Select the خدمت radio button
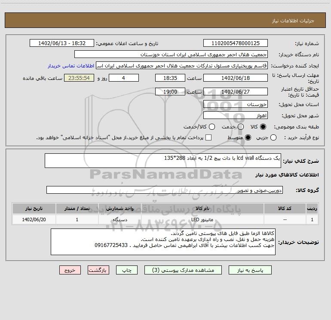The height and width of the screenshot is (320, 331). (241, 127)
